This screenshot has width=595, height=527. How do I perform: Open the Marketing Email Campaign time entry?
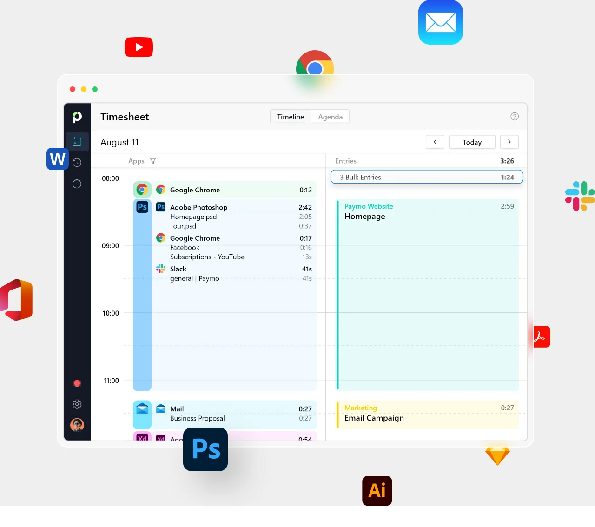pyautogui.click(x=428, y=415)
